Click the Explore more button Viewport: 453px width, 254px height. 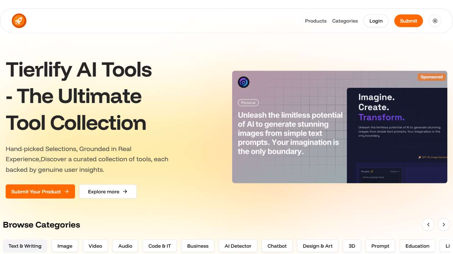[x=108, y=192]
